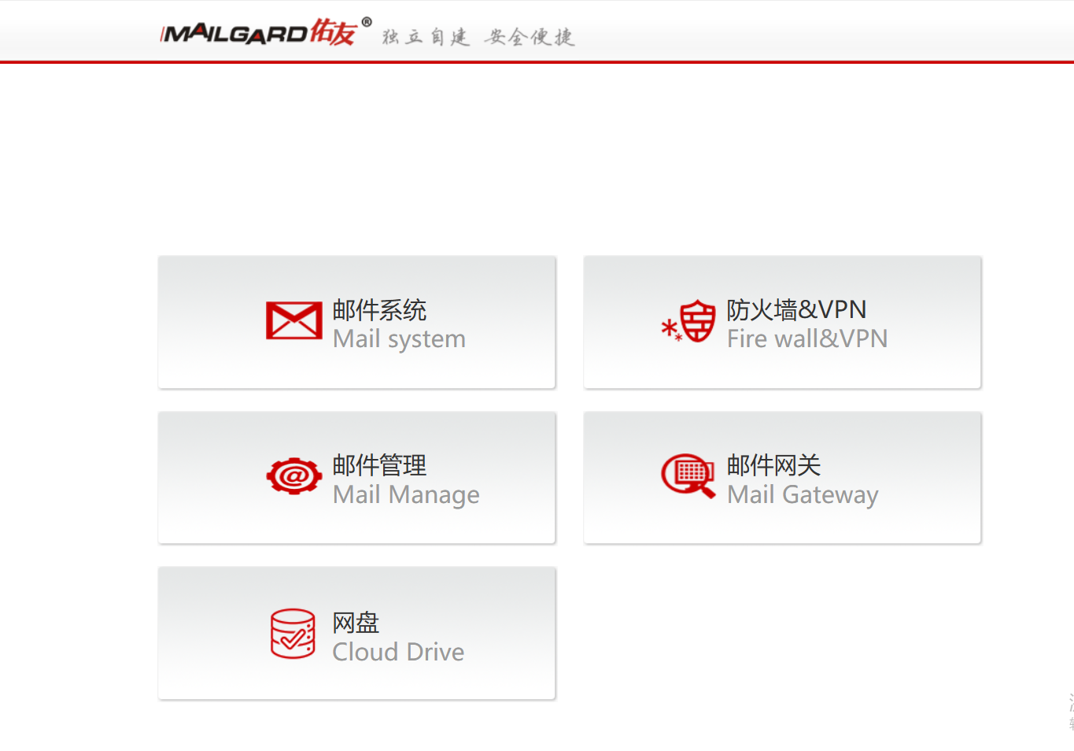
Task: Select the "Mail Gateway" English label
Action: [803, 495]
